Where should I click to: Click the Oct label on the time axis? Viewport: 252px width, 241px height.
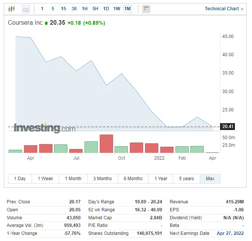[121, 158]
